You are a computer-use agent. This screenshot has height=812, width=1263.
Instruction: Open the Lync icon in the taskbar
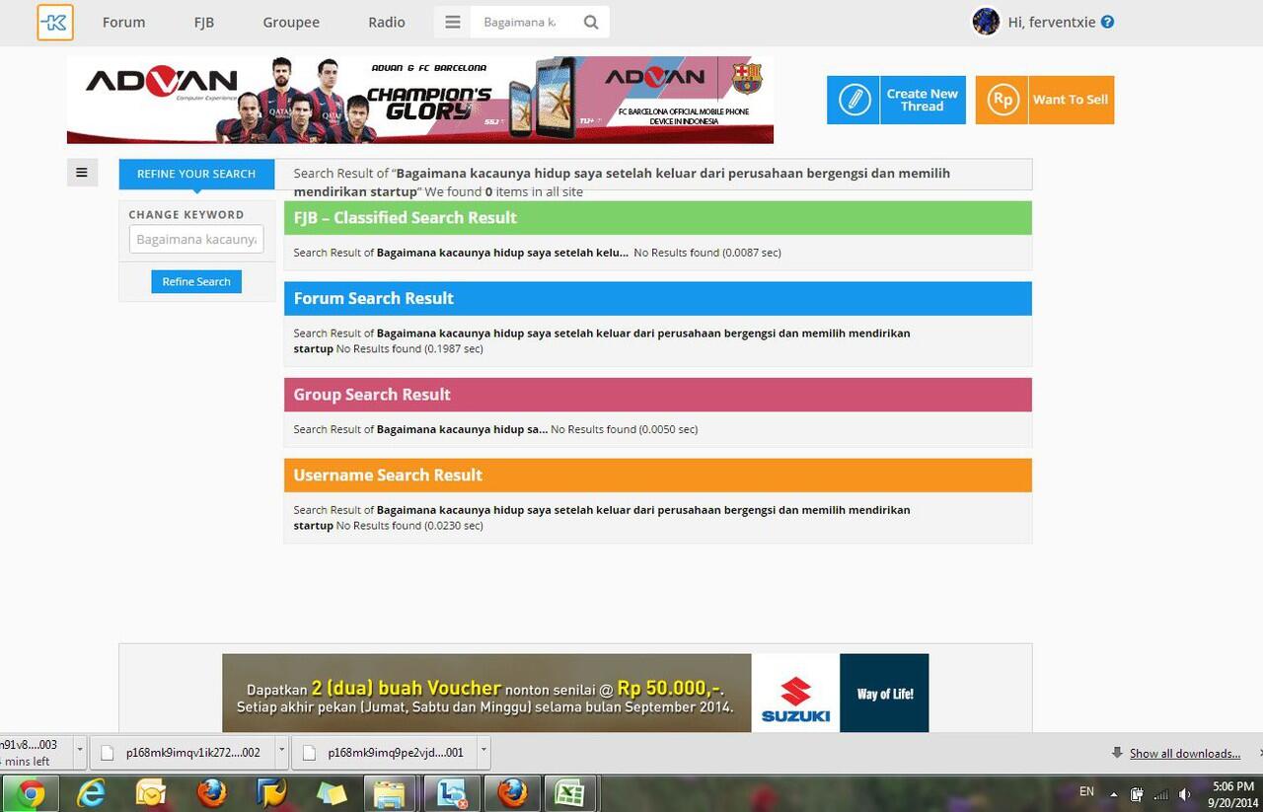pyautogui.click(x=452, y=792)
